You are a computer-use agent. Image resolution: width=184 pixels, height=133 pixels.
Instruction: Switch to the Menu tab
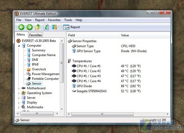pos(21,34)
